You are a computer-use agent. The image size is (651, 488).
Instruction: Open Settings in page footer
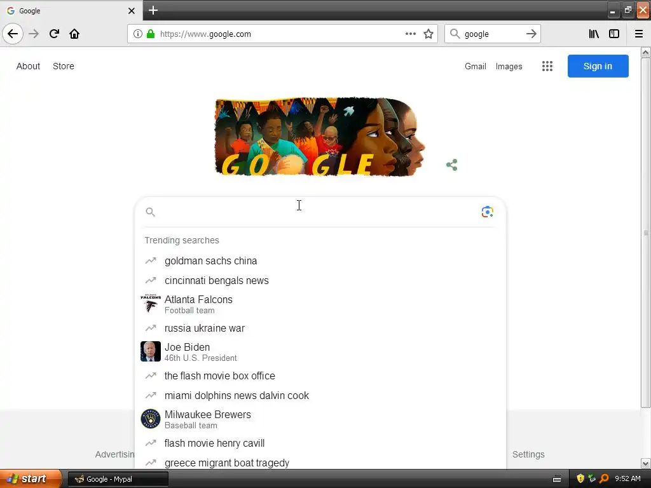528,454
